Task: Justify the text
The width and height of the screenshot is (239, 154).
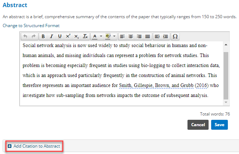Action: point(147,36)
